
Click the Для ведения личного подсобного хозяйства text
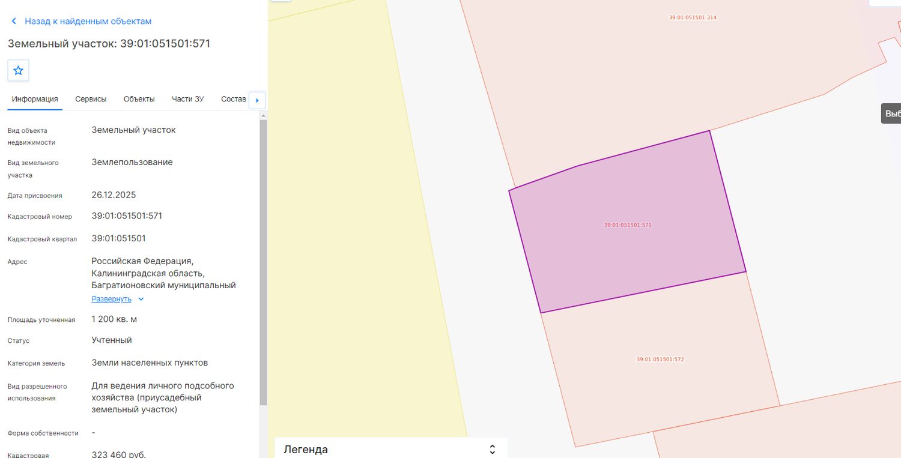click(163, 397)
